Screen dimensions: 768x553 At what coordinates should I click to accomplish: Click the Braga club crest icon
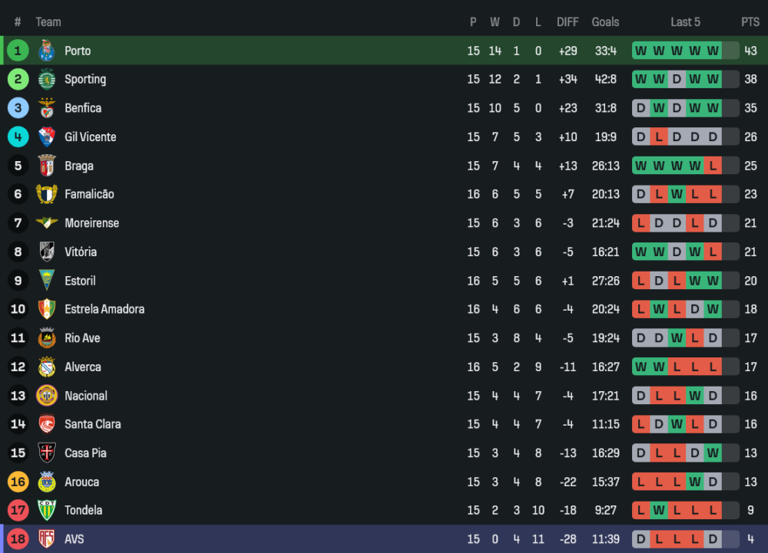(47, 166)
